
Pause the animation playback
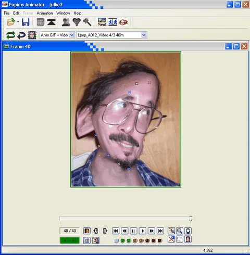click(x=133, y=231)
